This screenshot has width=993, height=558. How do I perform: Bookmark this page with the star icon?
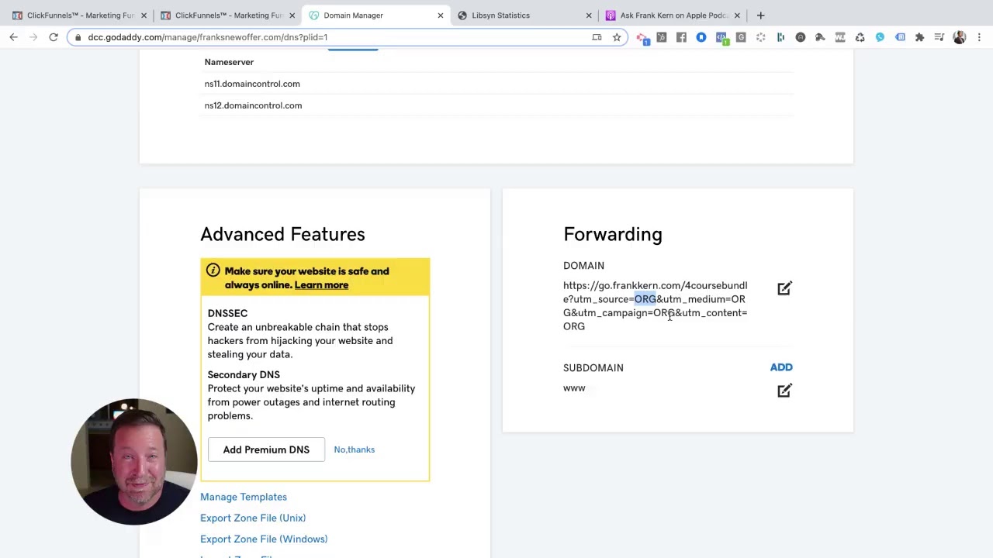tap(617, 37)
